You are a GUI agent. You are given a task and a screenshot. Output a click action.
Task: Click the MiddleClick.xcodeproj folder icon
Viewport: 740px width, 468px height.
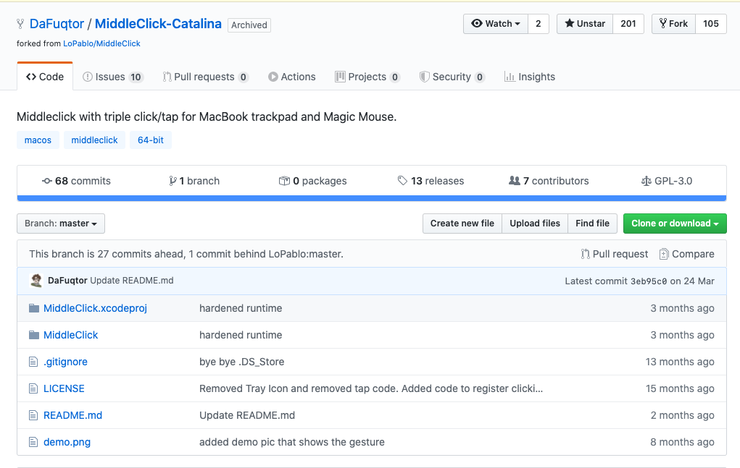point(33,308)
